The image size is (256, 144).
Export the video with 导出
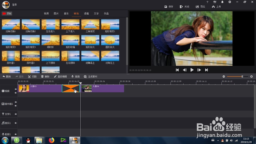pos(200,7)
